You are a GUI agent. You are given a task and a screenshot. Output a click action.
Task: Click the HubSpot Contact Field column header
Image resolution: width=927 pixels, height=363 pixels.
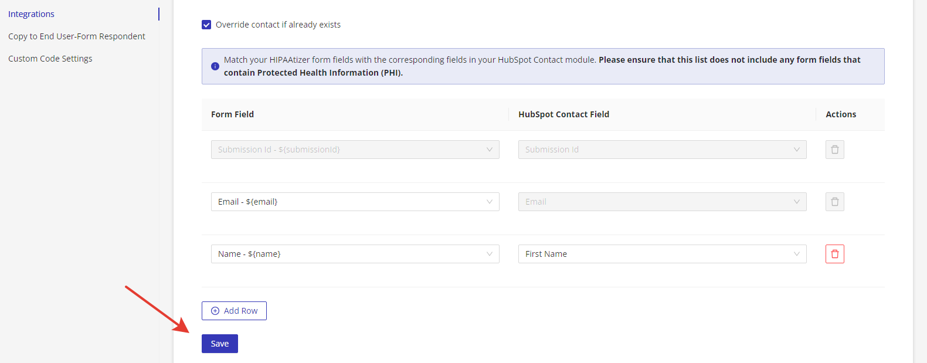click(563, 114)
